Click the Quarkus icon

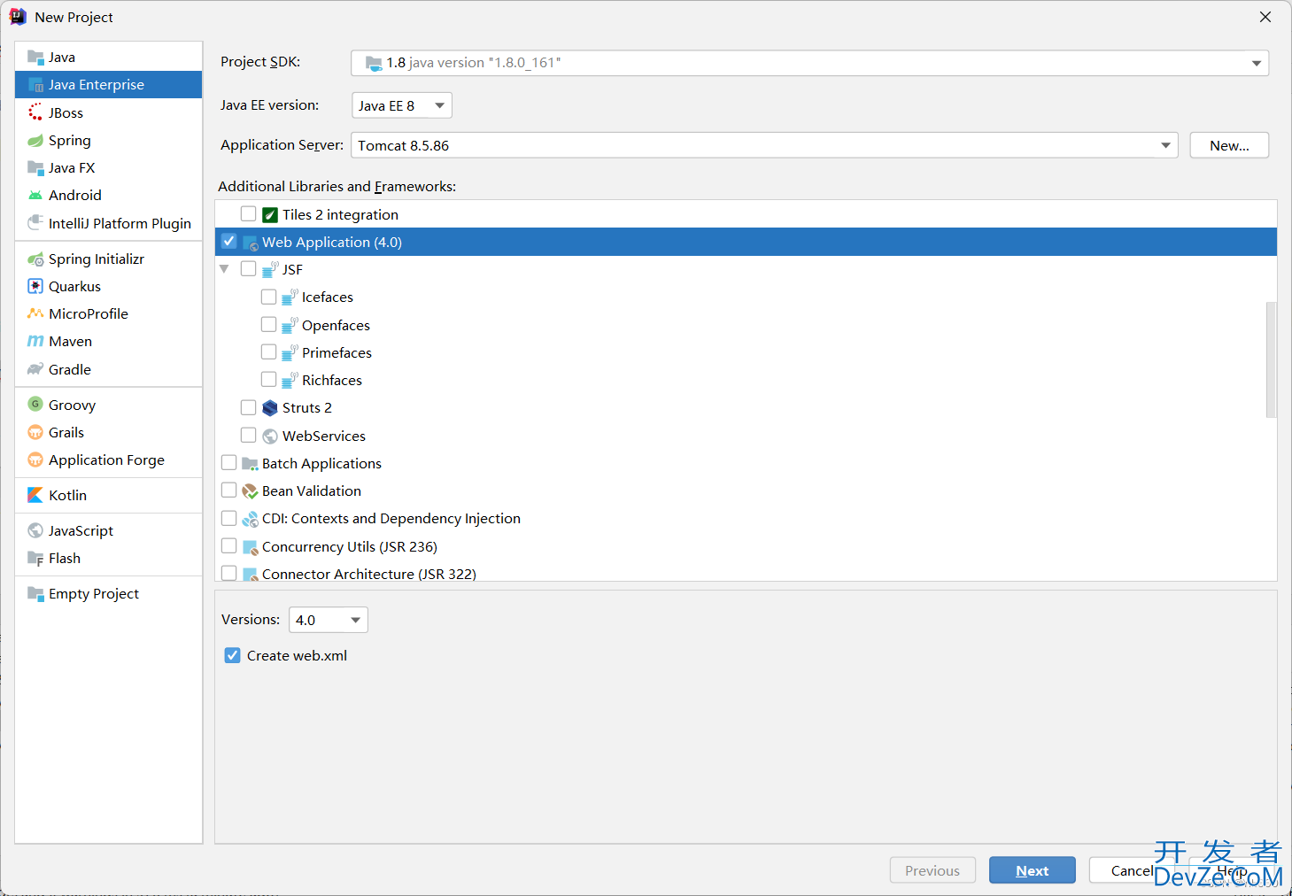click(35, 287)
